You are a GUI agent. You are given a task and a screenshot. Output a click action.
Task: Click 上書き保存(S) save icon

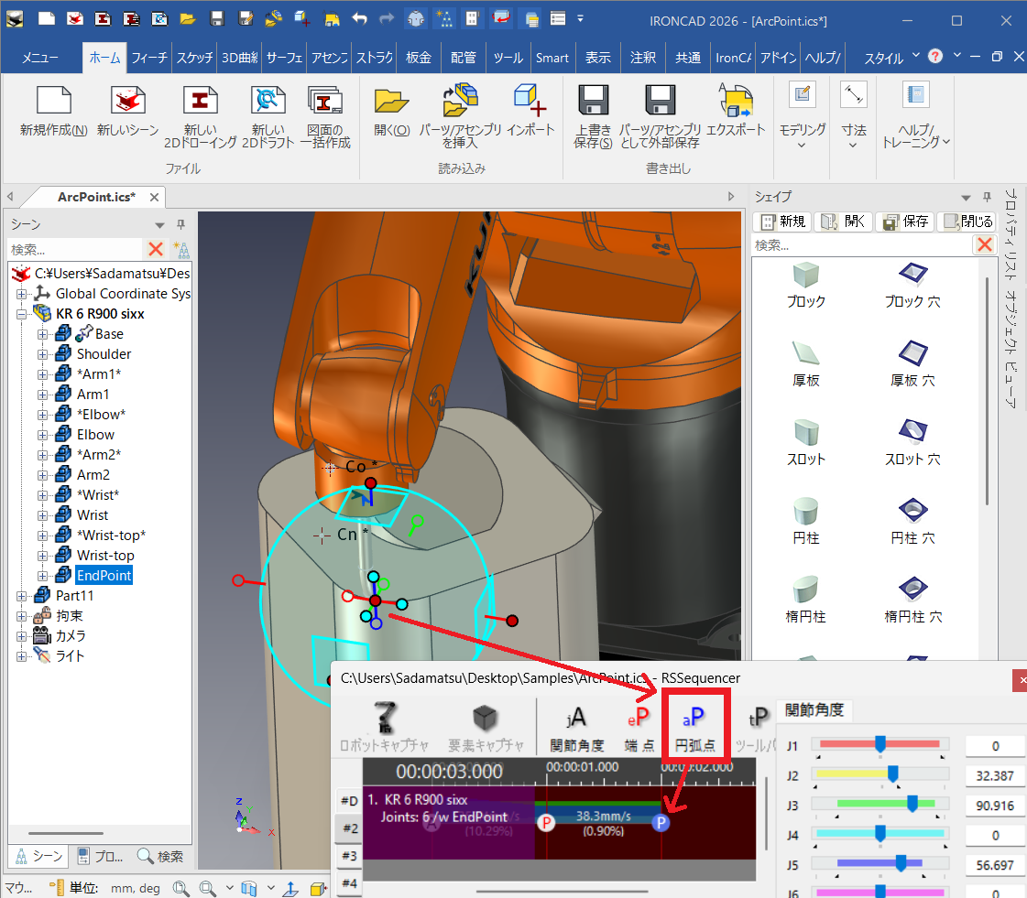tap(594, 101)
